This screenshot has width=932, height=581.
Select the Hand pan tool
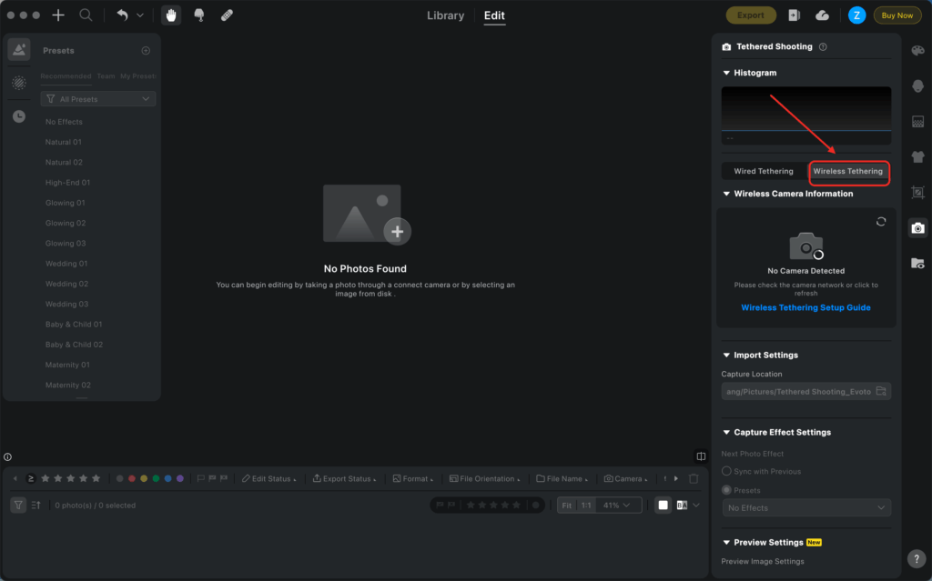click(170, 15)
